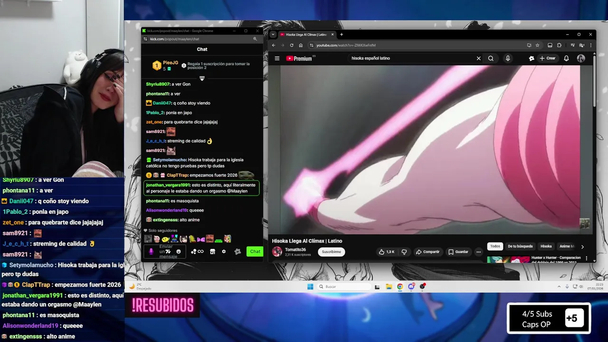Open taskbar weather widget Despejado
This screenshot has width=608, height=342.
141,286
